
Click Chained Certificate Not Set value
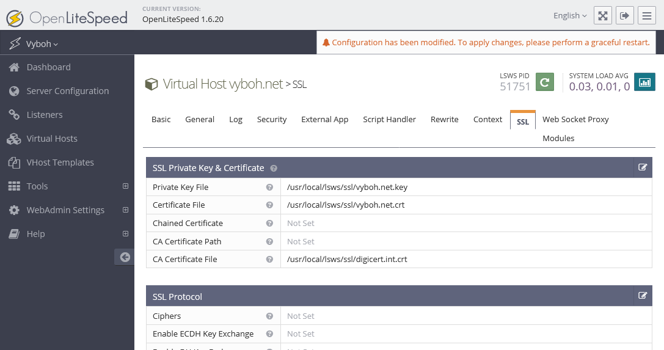[301, 223]
